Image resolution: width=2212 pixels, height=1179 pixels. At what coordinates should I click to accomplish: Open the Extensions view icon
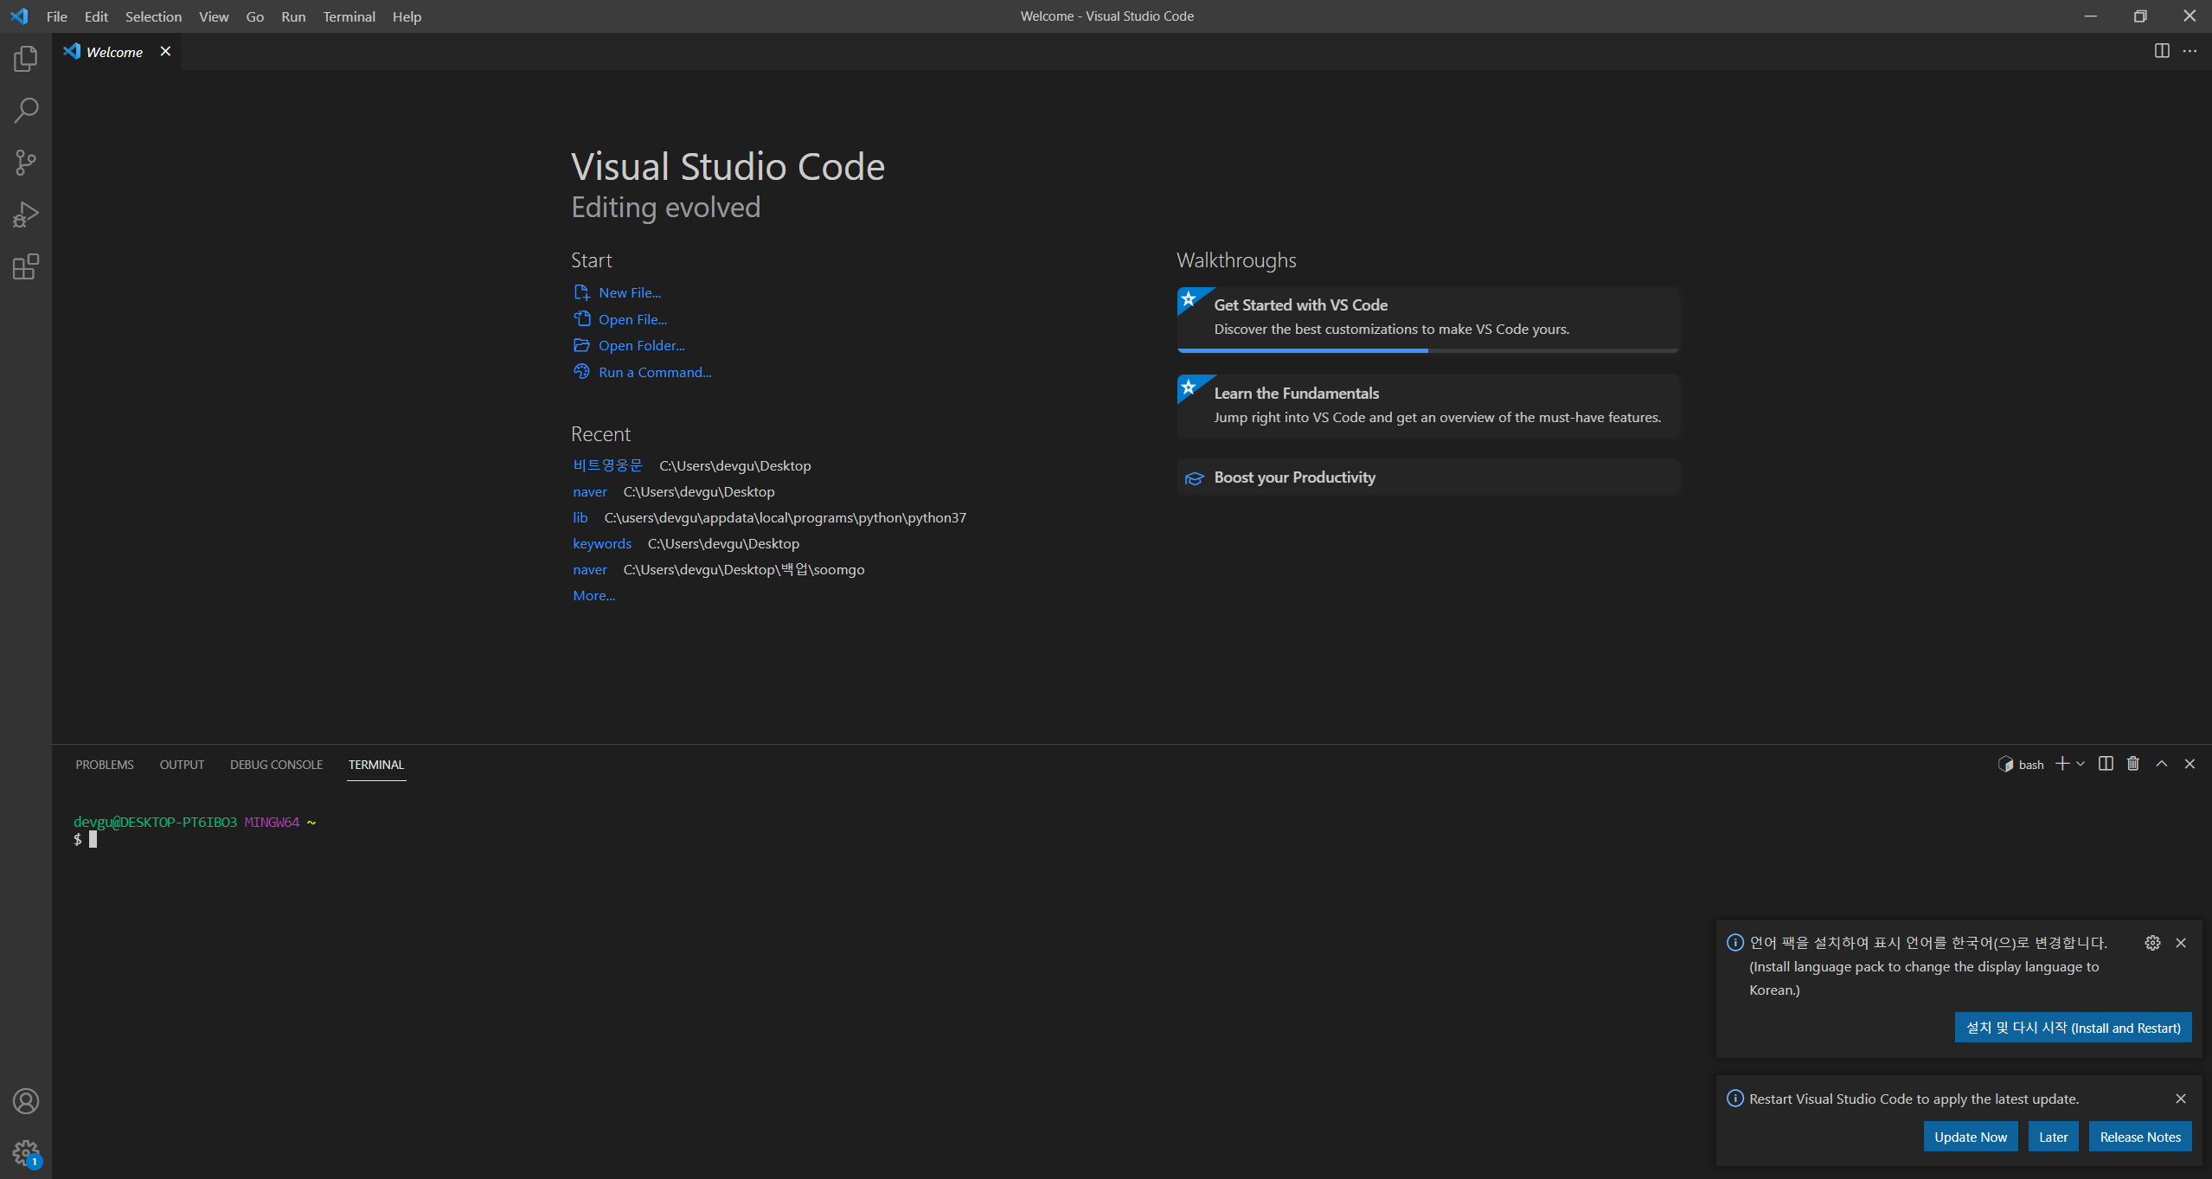click(x=26, y=266)
